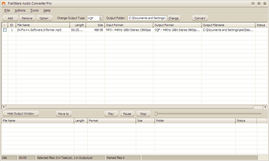Click Change output folder button
The image size is (269, 161).
pyautogui.click(x=174, y=18)
